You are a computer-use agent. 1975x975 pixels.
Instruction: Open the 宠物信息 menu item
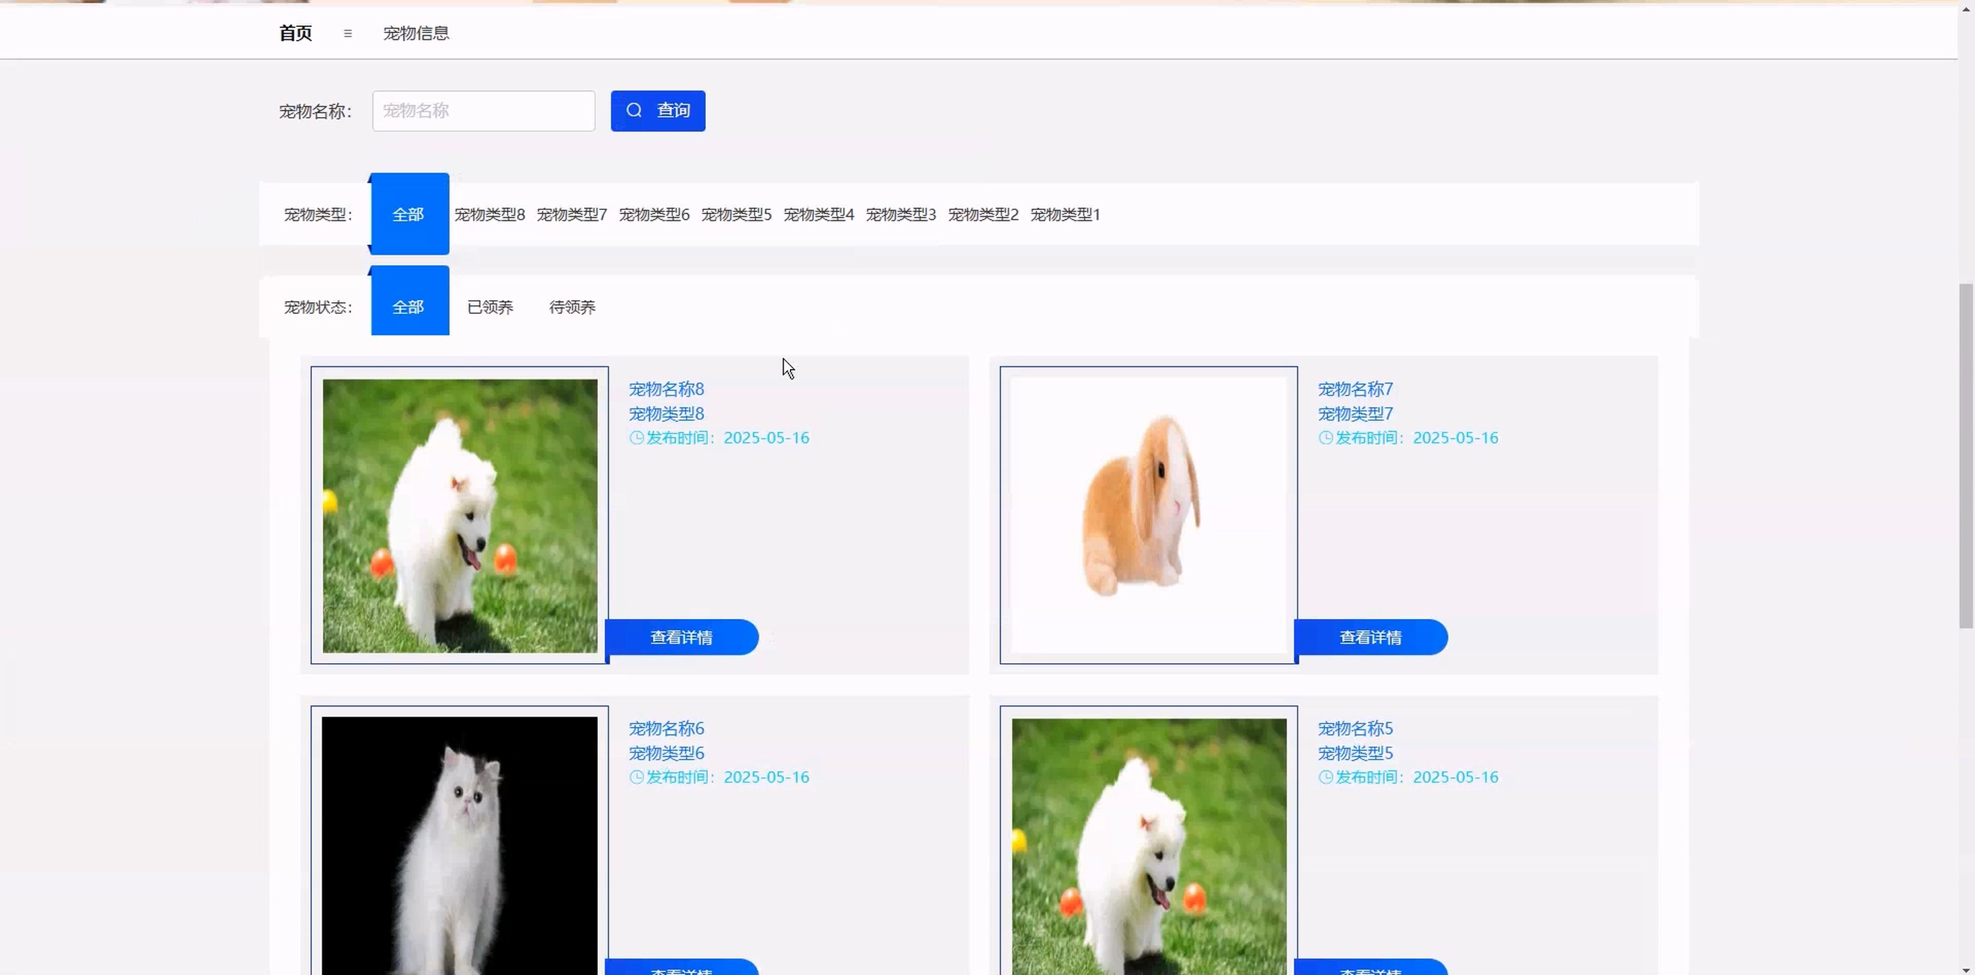[415, 33]
